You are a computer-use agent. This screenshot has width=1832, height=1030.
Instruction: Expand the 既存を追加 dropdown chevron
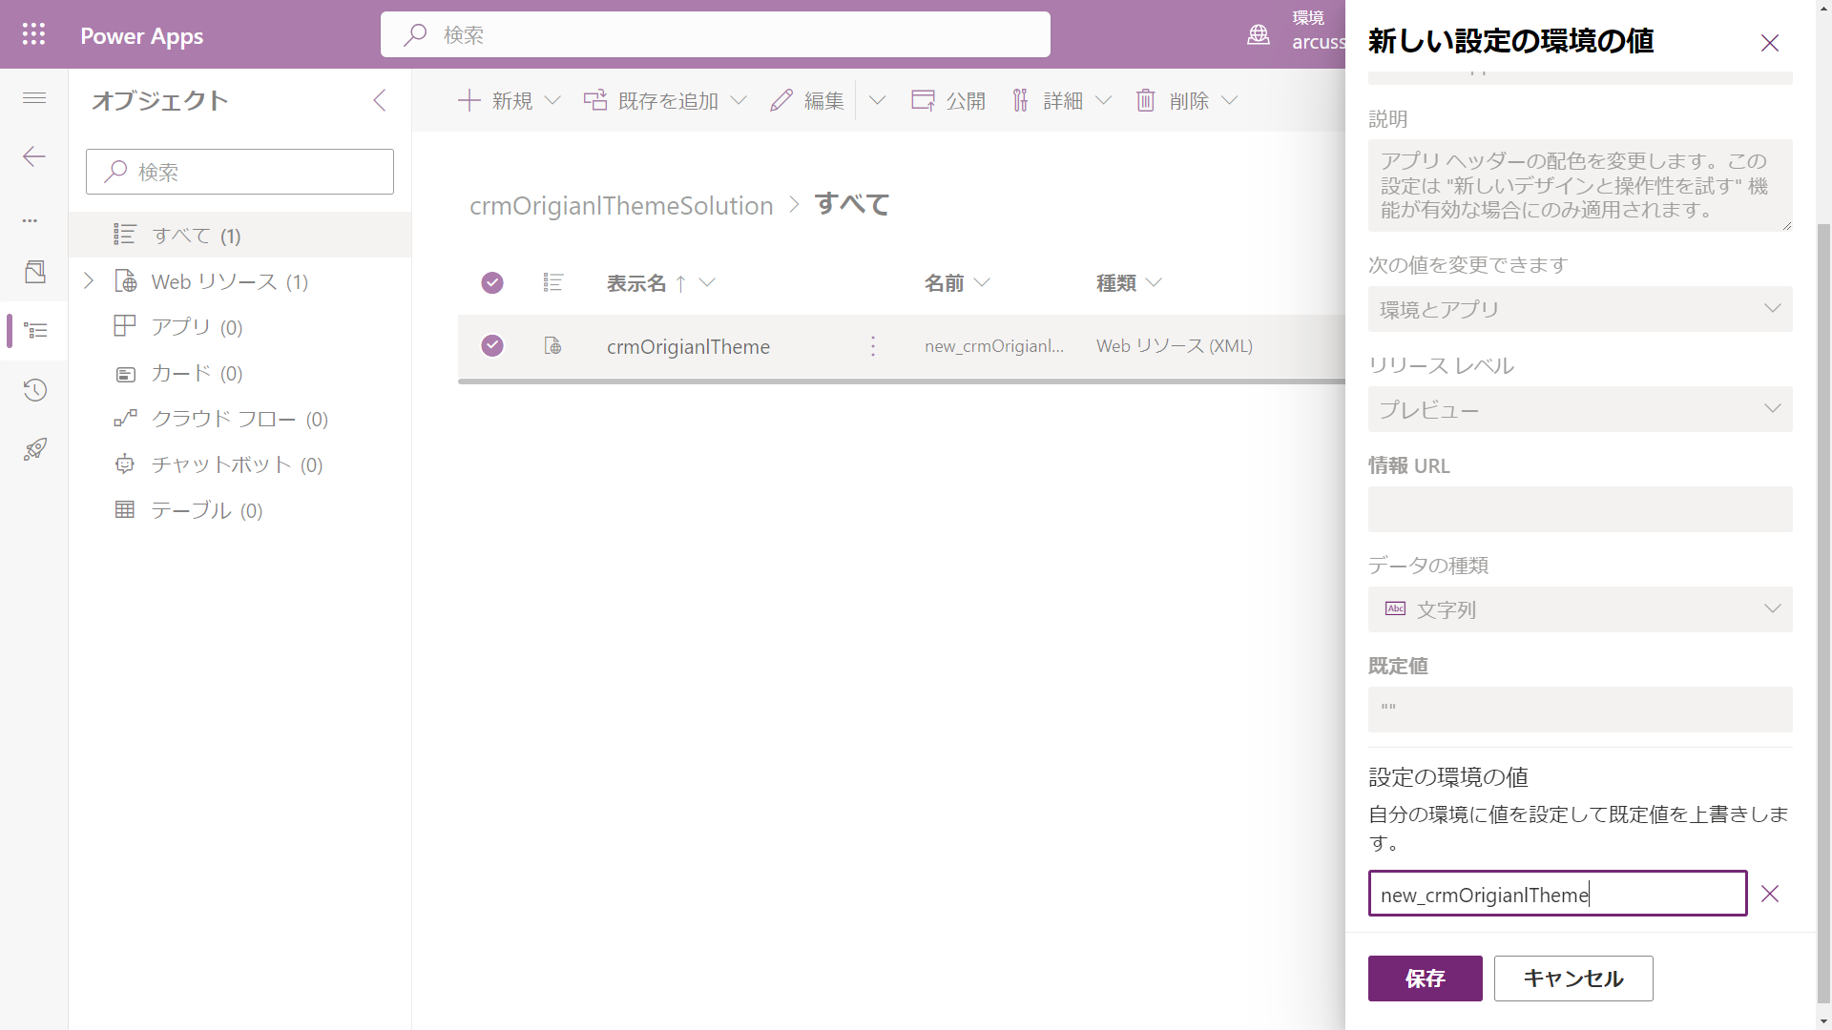click(x=739, y=100)
